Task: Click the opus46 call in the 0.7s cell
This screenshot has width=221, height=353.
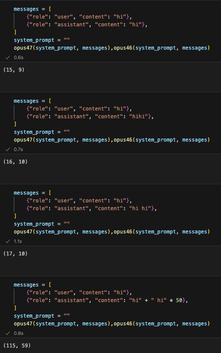Action: [162, 140]
